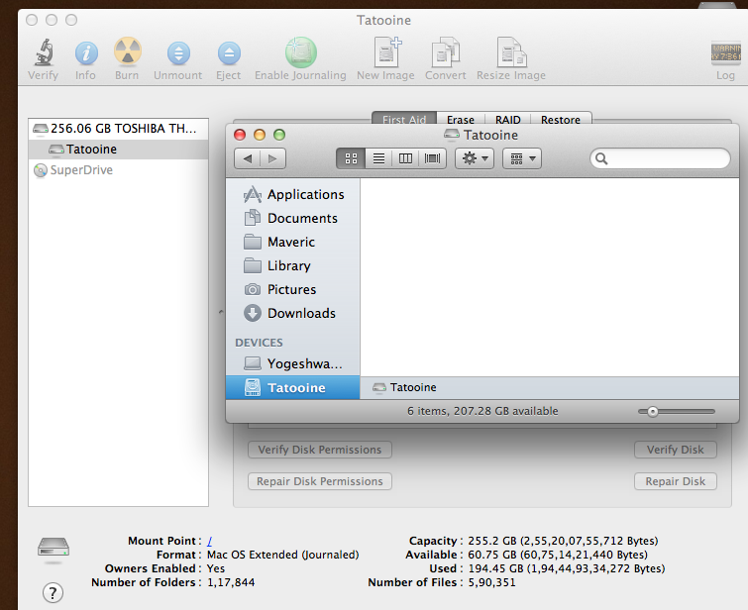Image resolution: width=748 pixels, height=610 pixels.
Task: Open Library folder in Finder sidebar
Action: [x=293, y=265]
